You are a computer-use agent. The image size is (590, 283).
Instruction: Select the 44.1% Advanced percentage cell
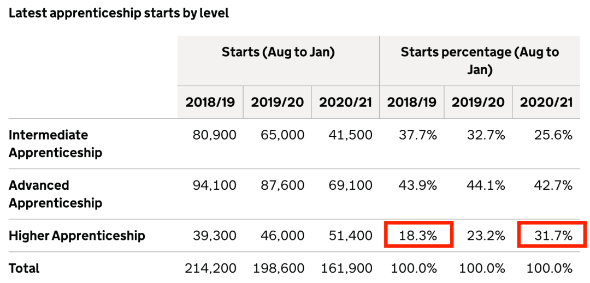[487, 185]
